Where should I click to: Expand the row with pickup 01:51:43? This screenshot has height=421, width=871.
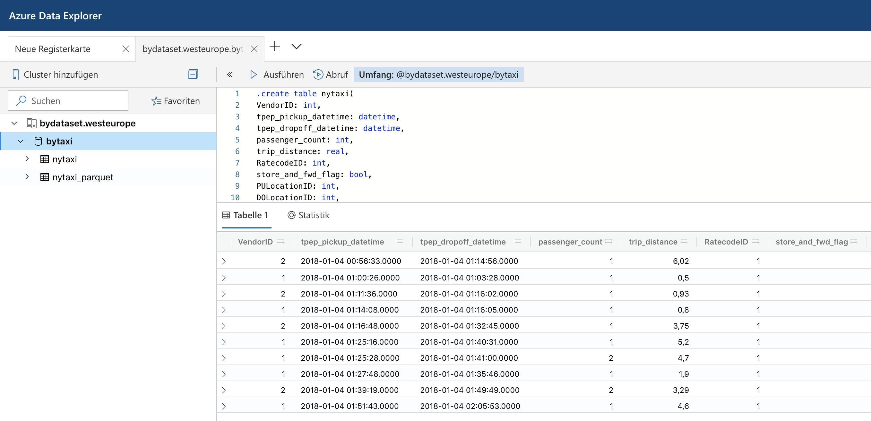click(224, 406)
